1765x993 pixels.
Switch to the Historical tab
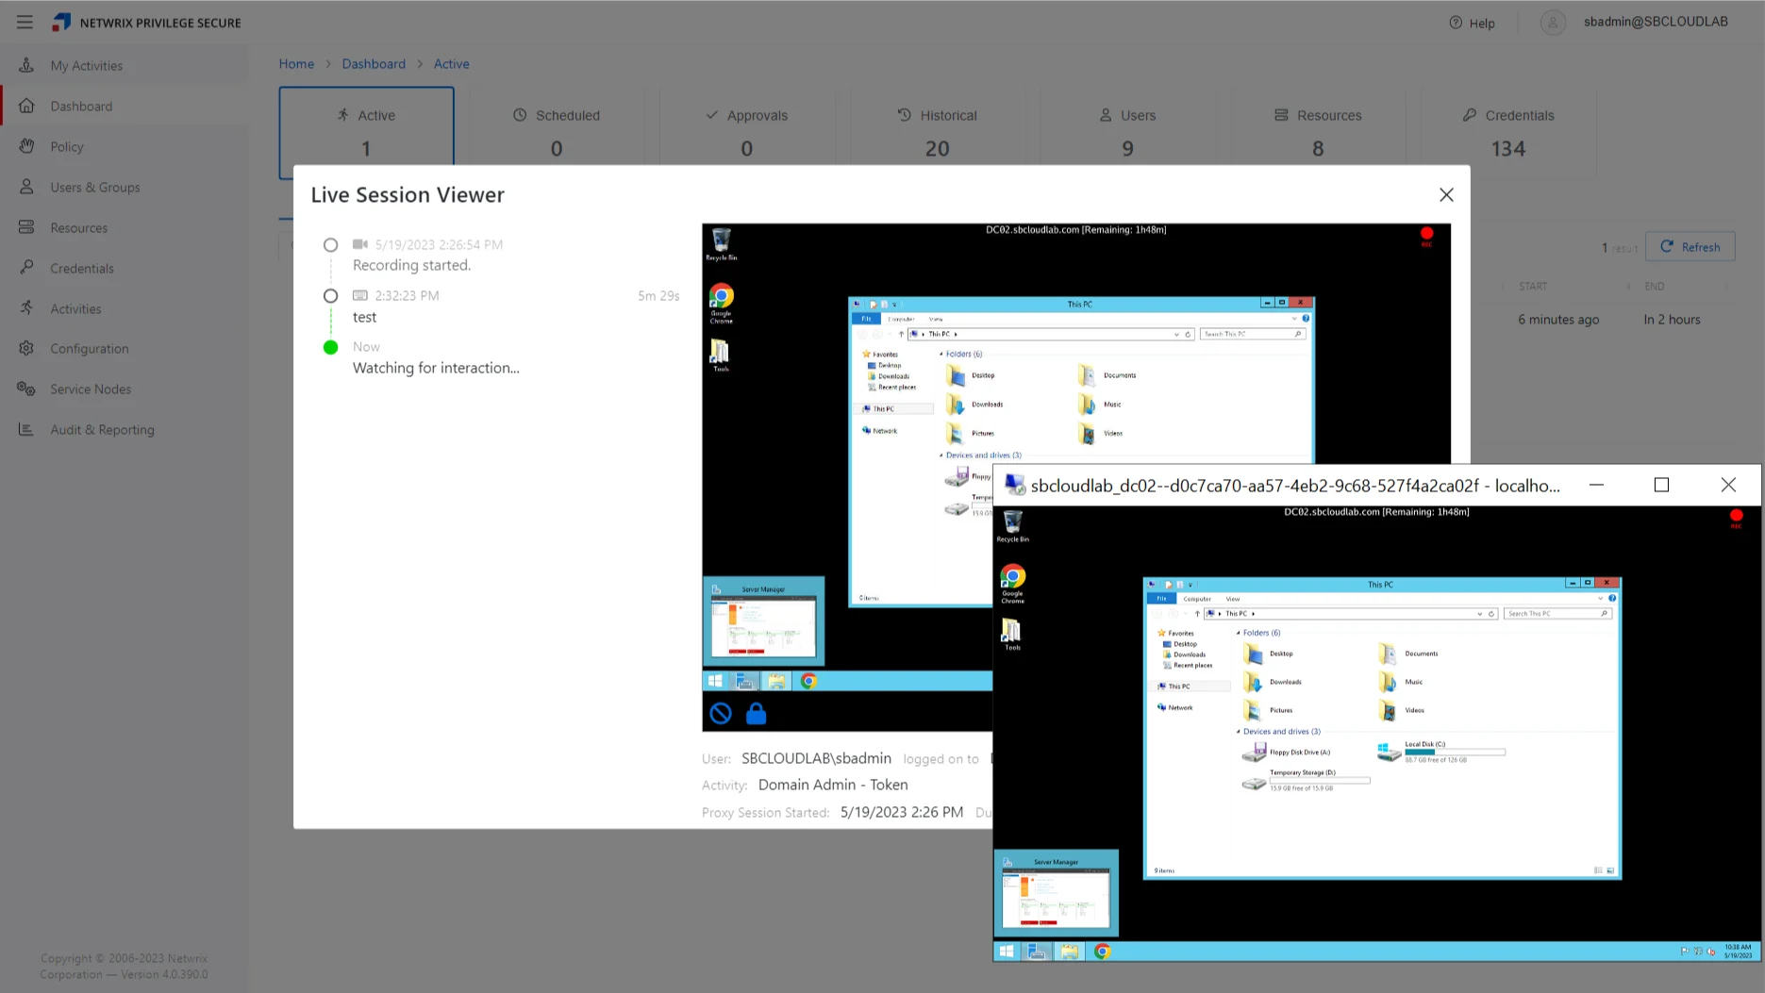937,132
